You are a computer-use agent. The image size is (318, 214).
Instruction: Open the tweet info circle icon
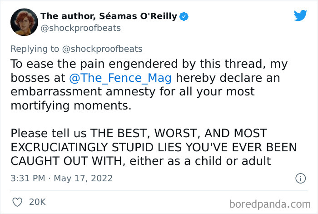pyautogui.click(x=300, y=179)
